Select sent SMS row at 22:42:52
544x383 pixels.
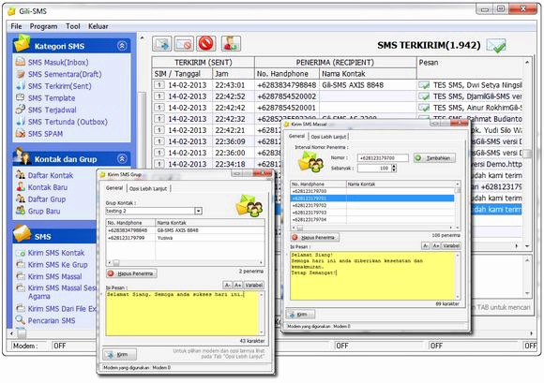337,96
